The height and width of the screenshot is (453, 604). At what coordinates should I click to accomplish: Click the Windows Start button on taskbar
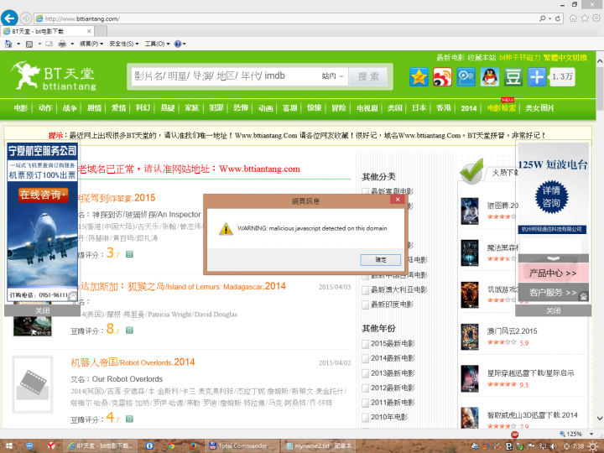(x=8, y=445)
